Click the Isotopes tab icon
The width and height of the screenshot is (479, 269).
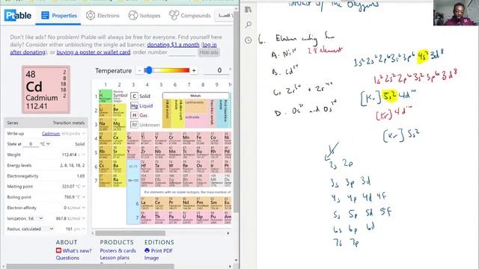pos(133,15)
